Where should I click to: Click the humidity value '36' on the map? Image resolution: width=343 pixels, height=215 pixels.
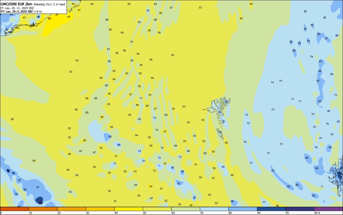[49, 18]
